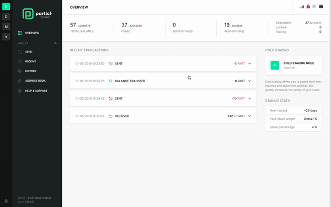Click the Public balance 37 value
Viewport: 331px width, 207px height.
tap(131, 25)
